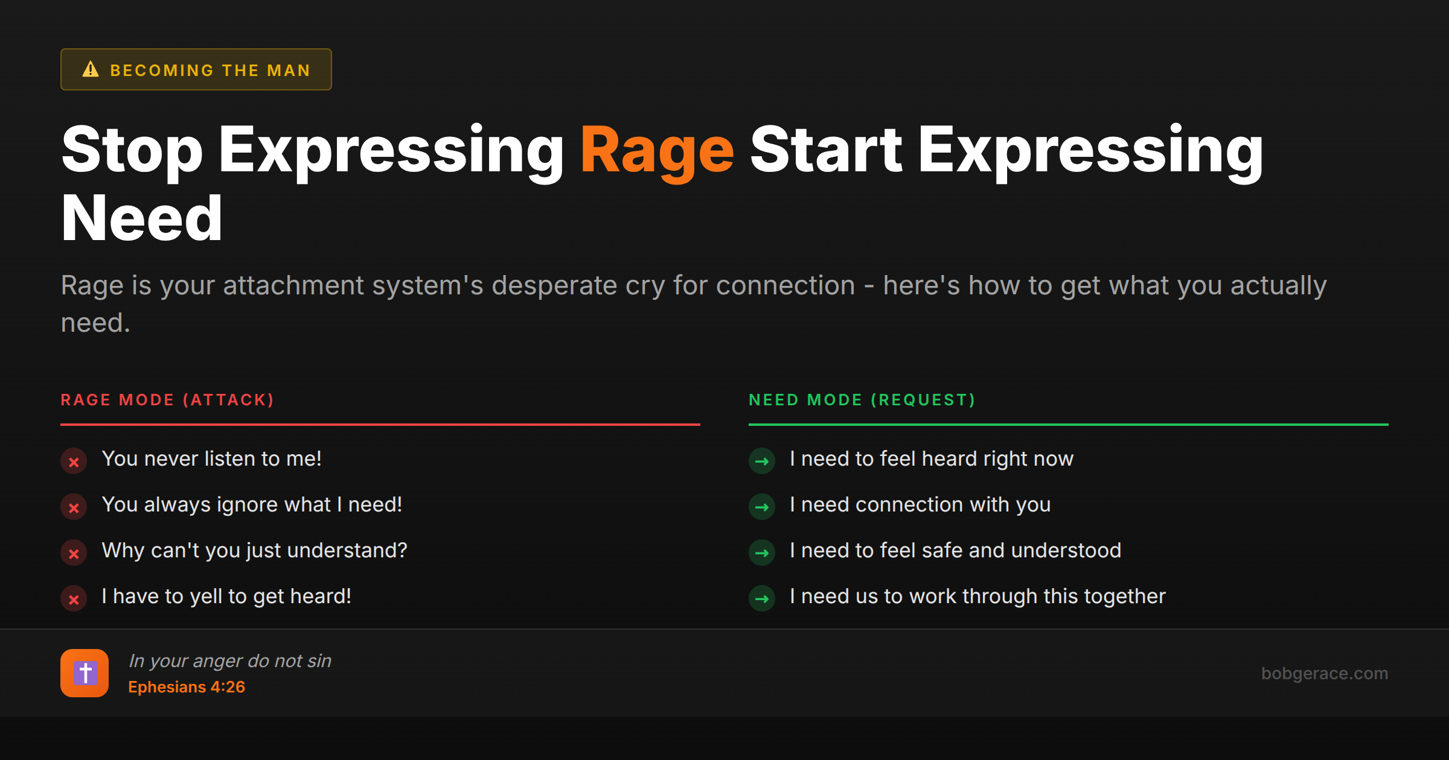Click the italic quote 'In your anger do not sin'
1449x760 pixels.
coord(230,660)
